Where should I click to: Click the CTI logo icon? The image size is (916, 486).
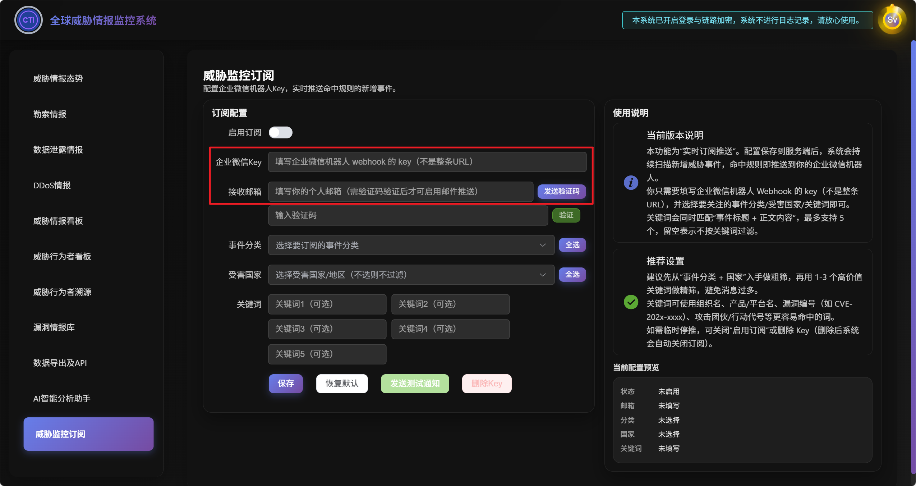(x=28, y=20)
